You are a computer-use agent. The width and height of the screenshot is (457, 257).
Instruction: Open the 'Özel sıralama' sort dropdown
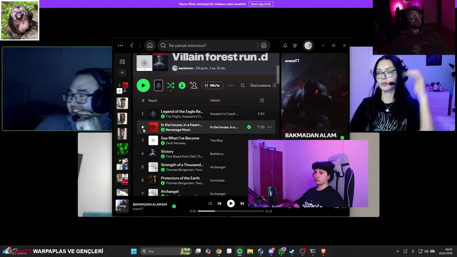(263, 85)
